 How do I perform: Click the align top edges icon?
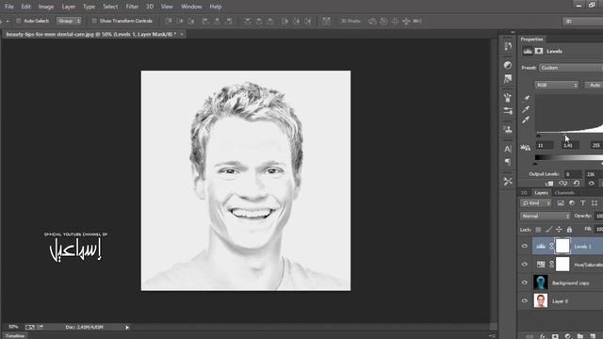[169, 21]
